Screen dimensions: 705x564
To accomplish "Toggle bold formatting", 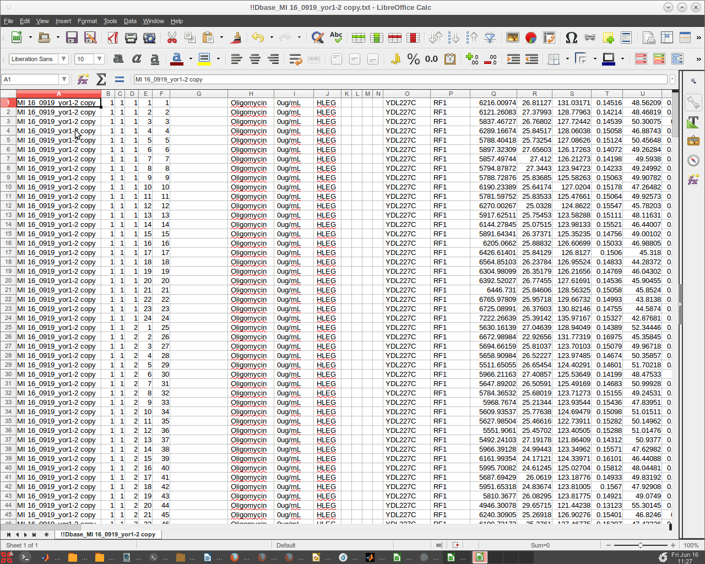I will pos(118,58).
